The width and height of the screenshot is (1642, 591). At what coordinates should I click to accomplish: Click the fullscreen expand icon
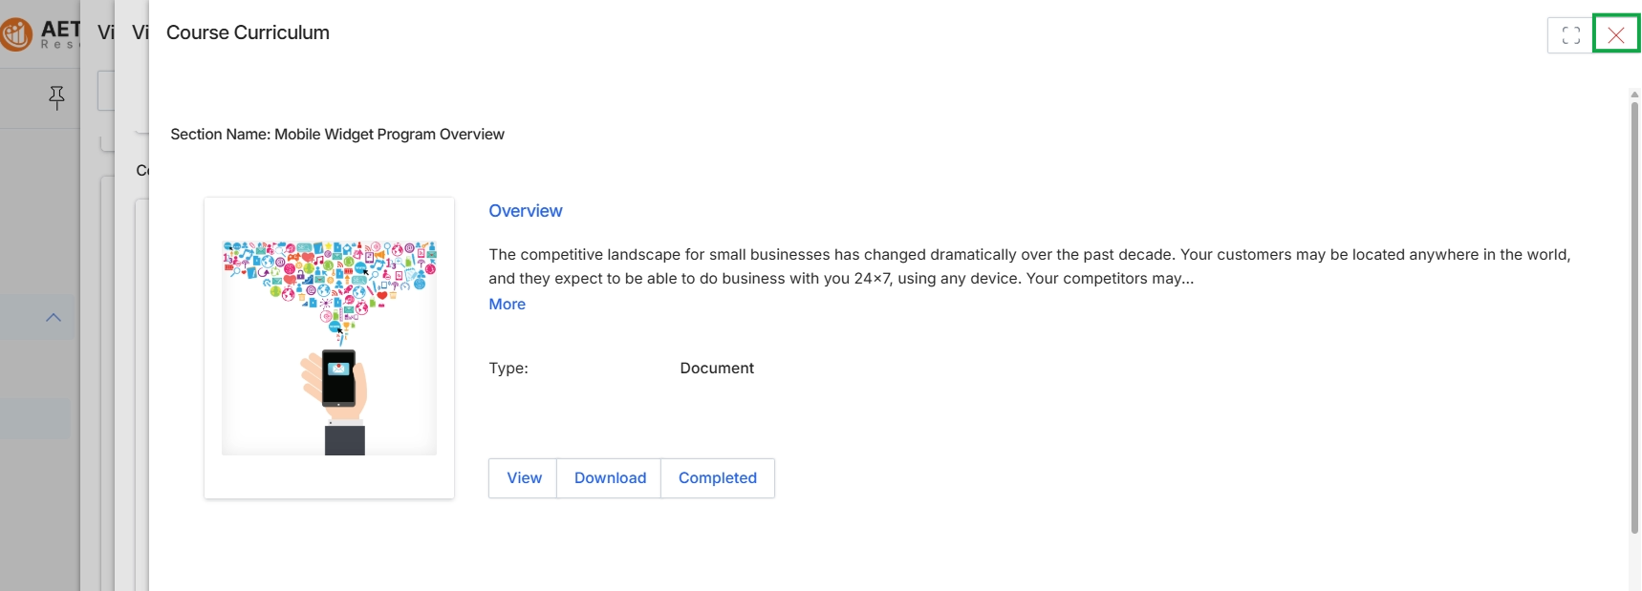[1570, 35]
